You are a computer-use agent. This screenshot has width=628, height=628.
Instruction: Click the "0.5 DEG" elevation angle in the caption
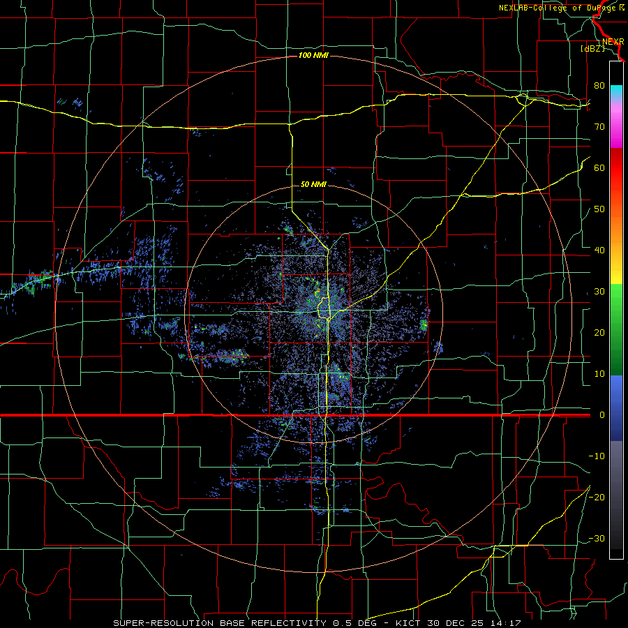coord(354,623)
